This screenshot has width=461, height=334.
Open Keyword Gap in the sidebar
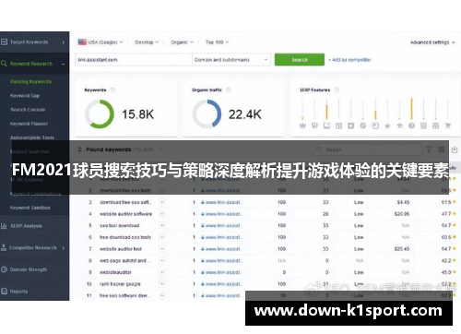pyautogui.click(x=25, y=96)
